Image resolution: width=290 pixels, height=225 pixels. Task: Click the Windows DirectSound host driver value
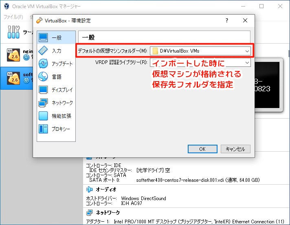point(143,199)
